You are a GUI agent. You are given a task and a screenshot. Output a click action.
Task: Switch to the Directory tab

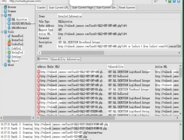coord(43,59)
